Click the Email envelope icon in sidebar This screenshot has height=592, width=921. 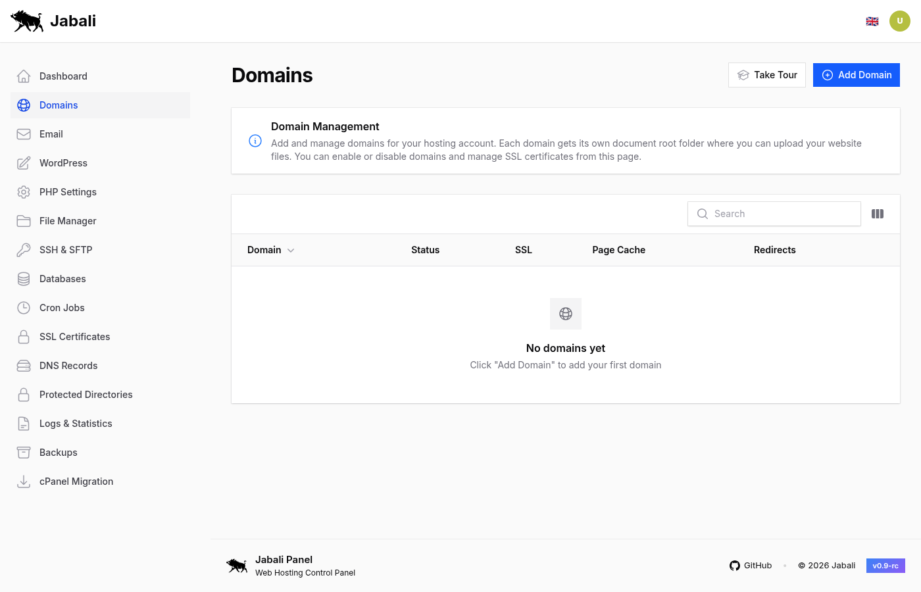coord(24,134)
